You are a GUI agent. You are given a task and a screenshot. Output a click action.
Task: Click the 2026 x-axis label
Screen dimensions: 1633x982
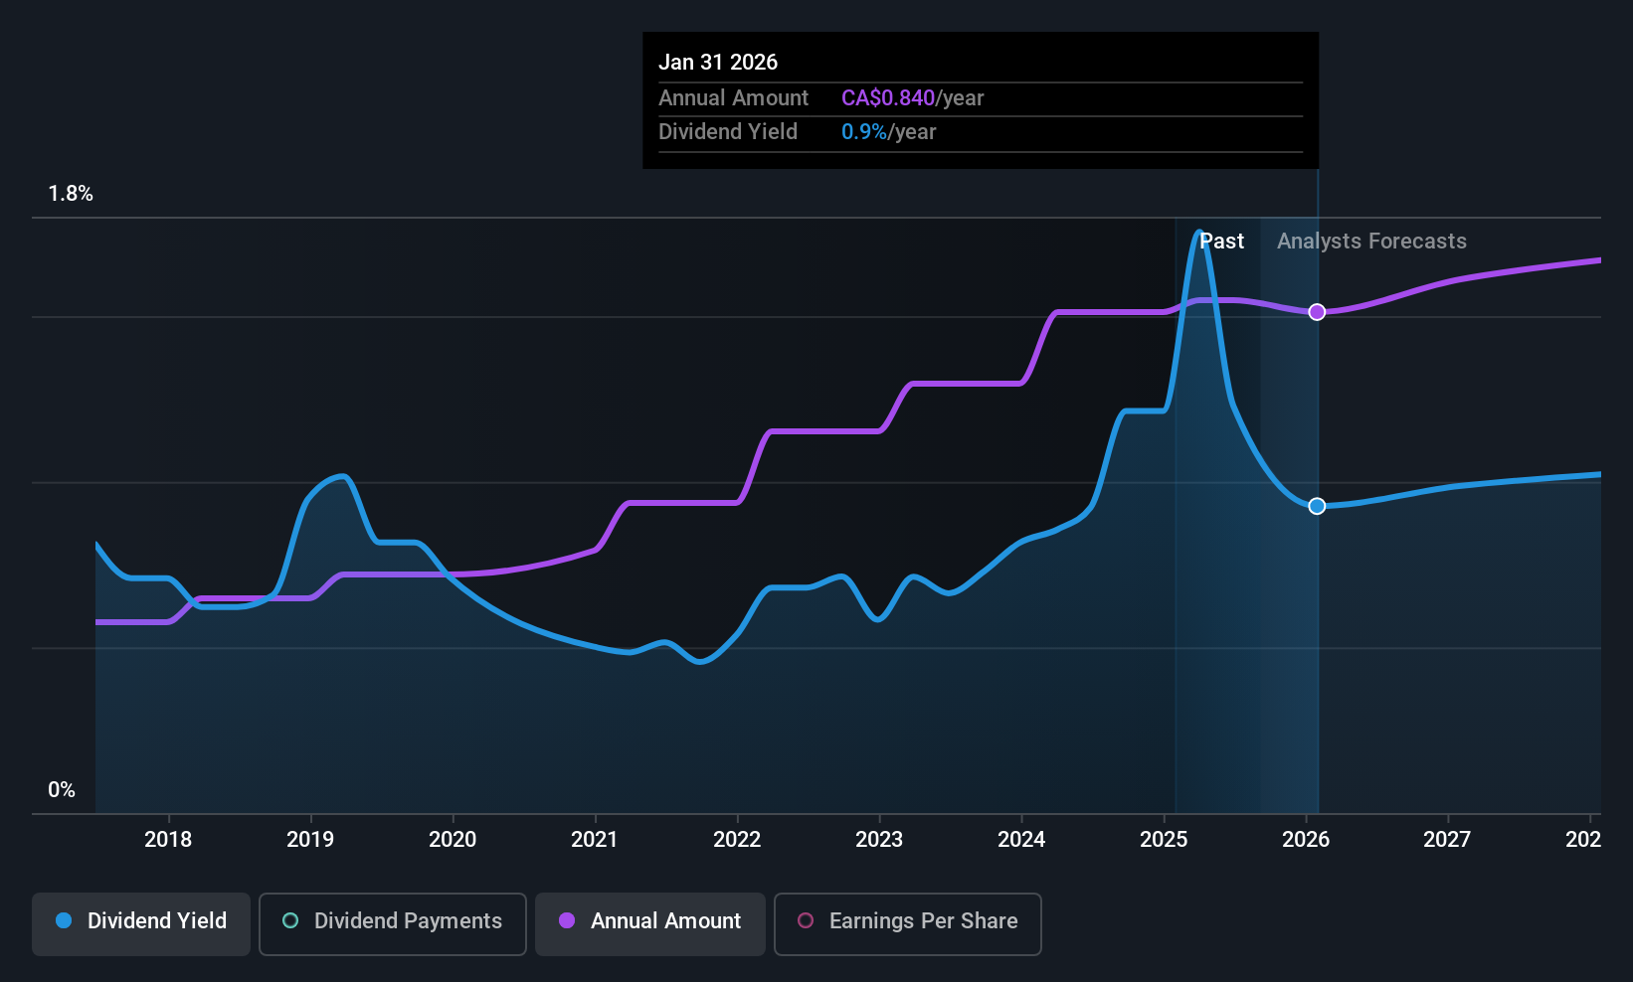[x=1306, y=840]
